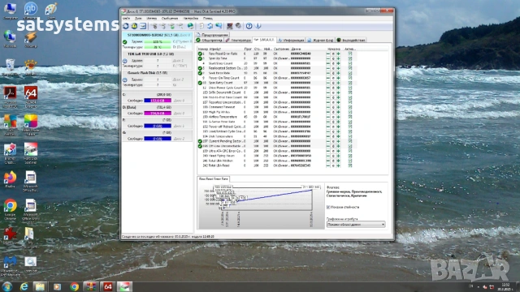Open the Adobe Reader desktop shortcut
The image size is (520, 292).
(10, 97)
